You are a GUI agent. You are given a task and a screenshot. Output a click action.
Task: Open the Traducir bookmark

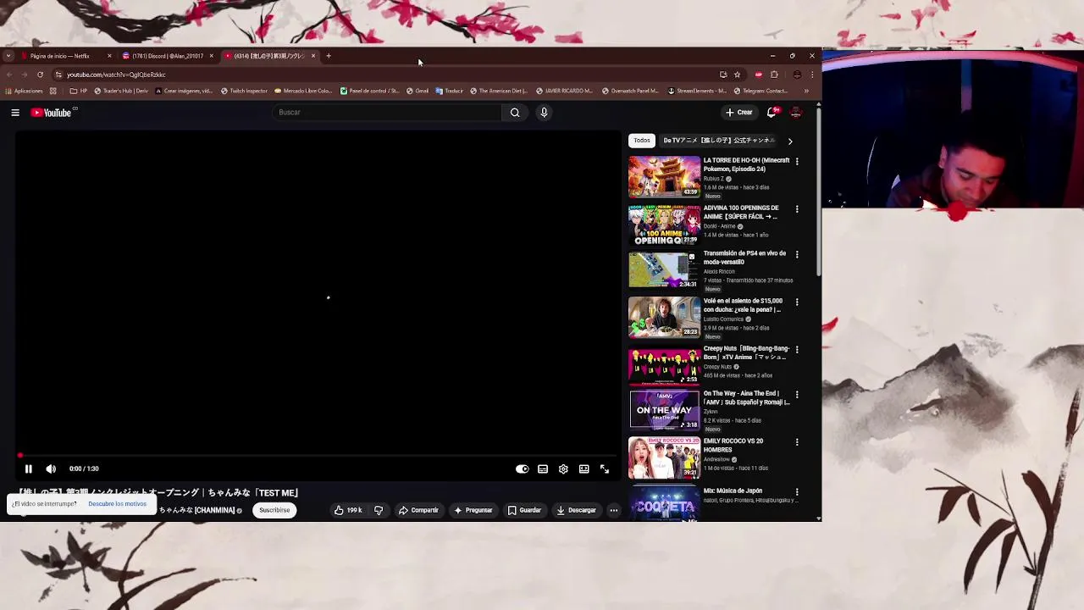click(x=450, y=91)
